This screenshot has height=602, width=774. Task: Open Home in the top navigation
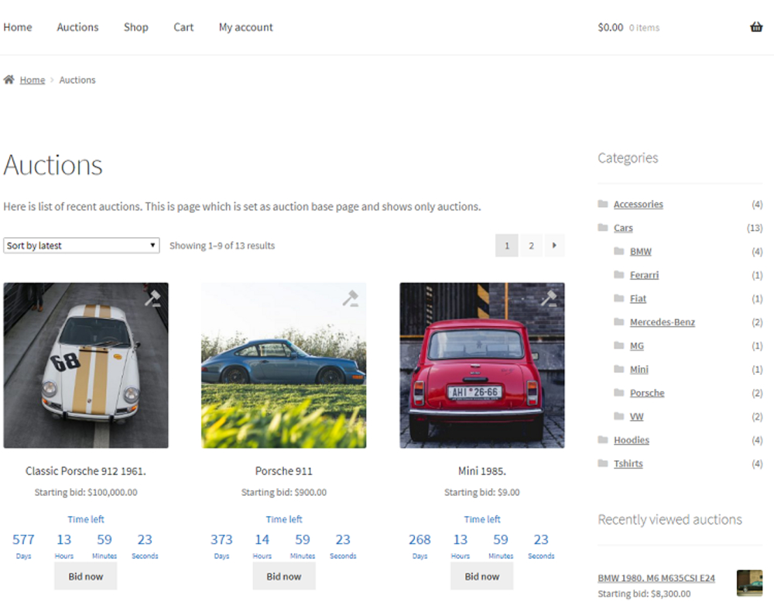click(x=18, y=27)
